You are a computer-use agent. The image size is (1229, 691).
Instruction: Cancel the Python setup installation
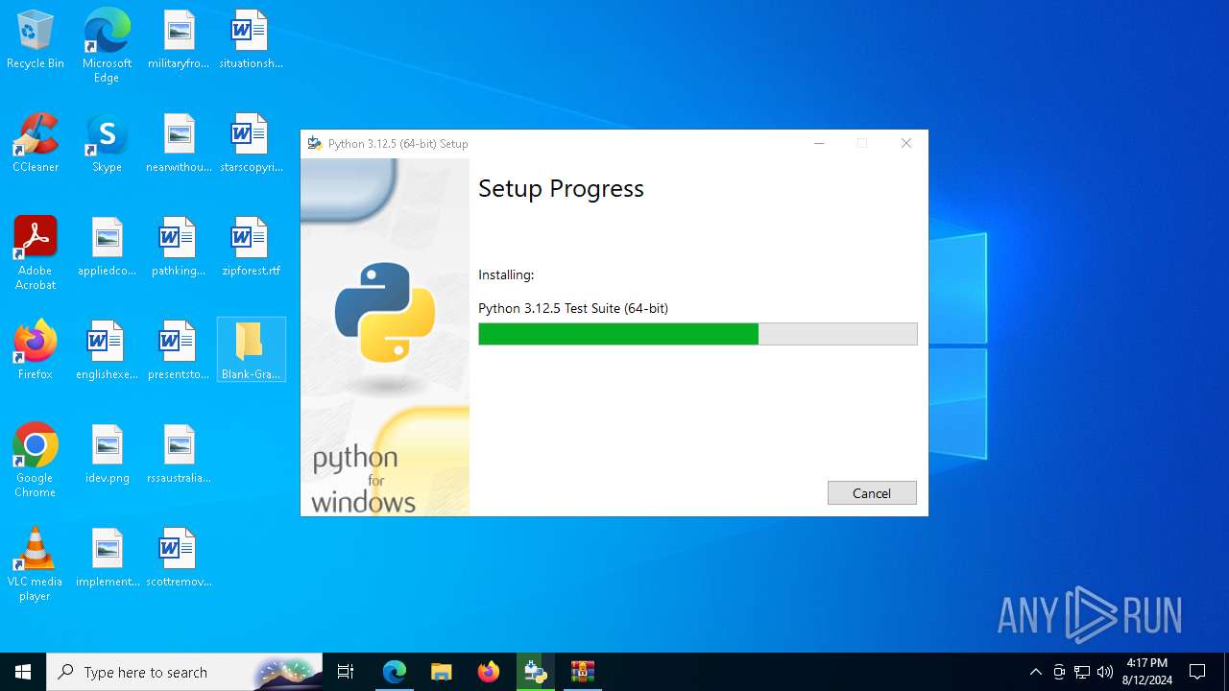coord(872,492)
